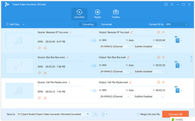Click the Tipard app logo
Viewport: 195px width, 121px height.
tap(7, 4)
